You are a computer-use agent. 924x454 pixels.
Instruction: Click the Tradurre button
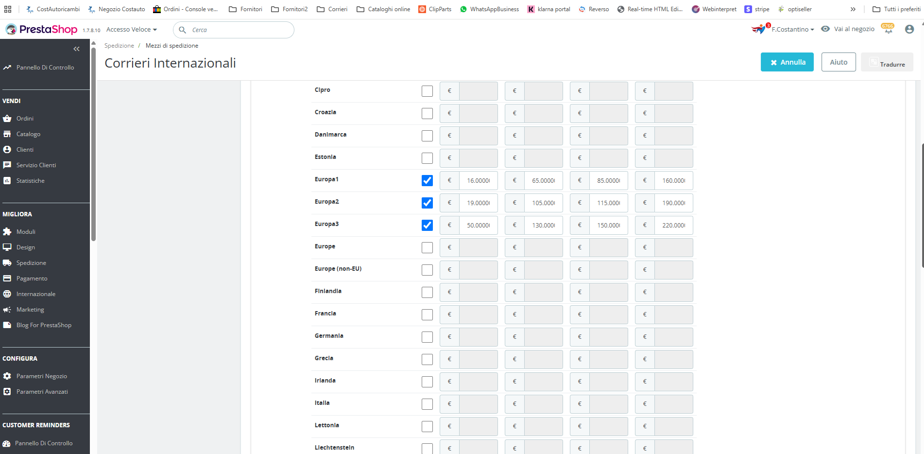tap(887, 62)
